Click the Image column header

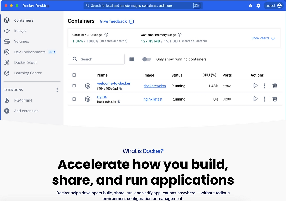[149, 75]
